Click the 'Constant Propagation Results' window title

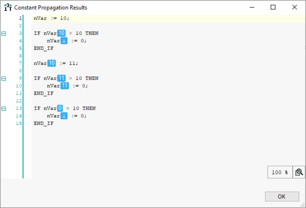click(51, 8)
